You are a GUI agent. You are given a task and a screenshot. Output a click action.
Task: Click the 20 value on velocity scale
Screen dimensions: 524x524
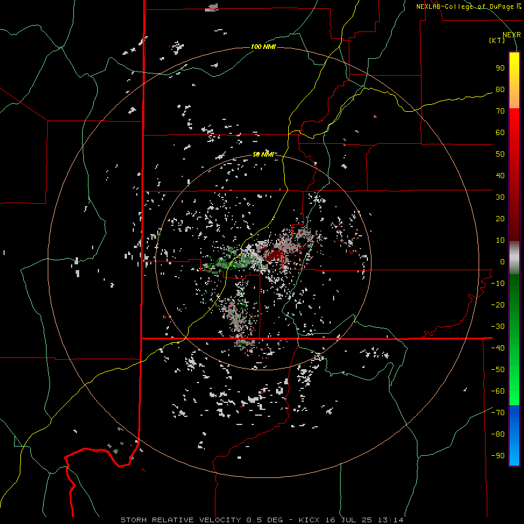tap(500, 219)
